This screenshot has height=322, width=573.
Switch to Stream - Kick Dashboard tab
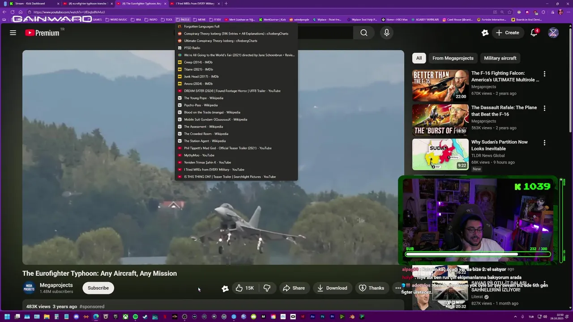tap(34, 4)
